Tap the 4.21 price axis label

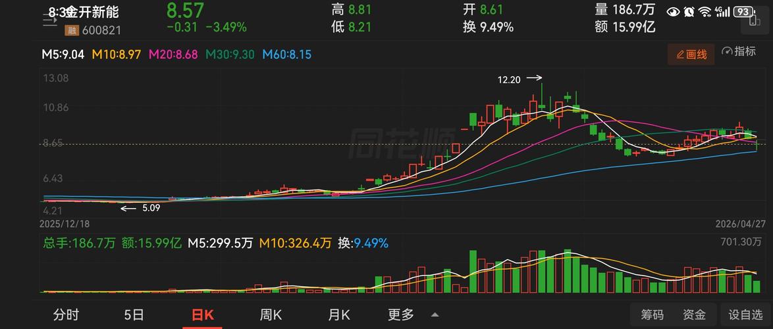[53, 211]
